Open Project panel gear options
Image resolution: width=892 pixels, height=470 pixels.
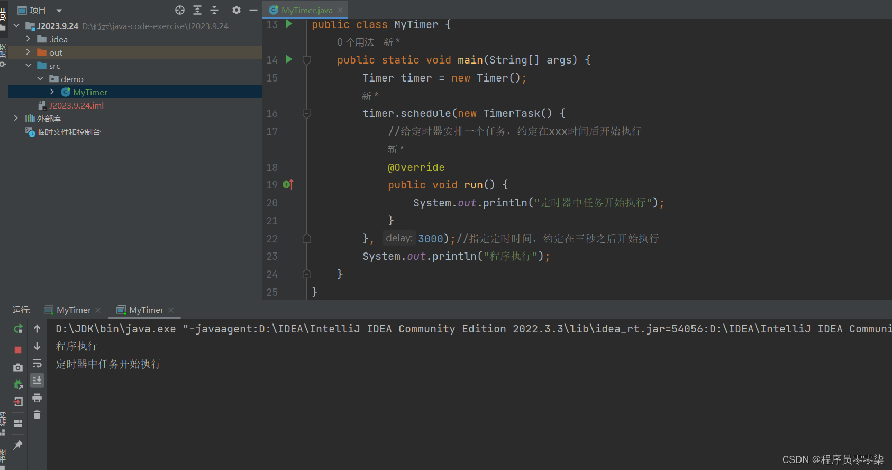[x=236, y=10]
